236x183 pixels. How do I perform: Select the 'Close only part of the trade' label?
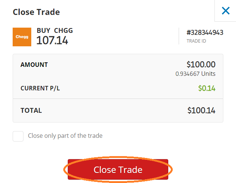(x=65, y=136)
